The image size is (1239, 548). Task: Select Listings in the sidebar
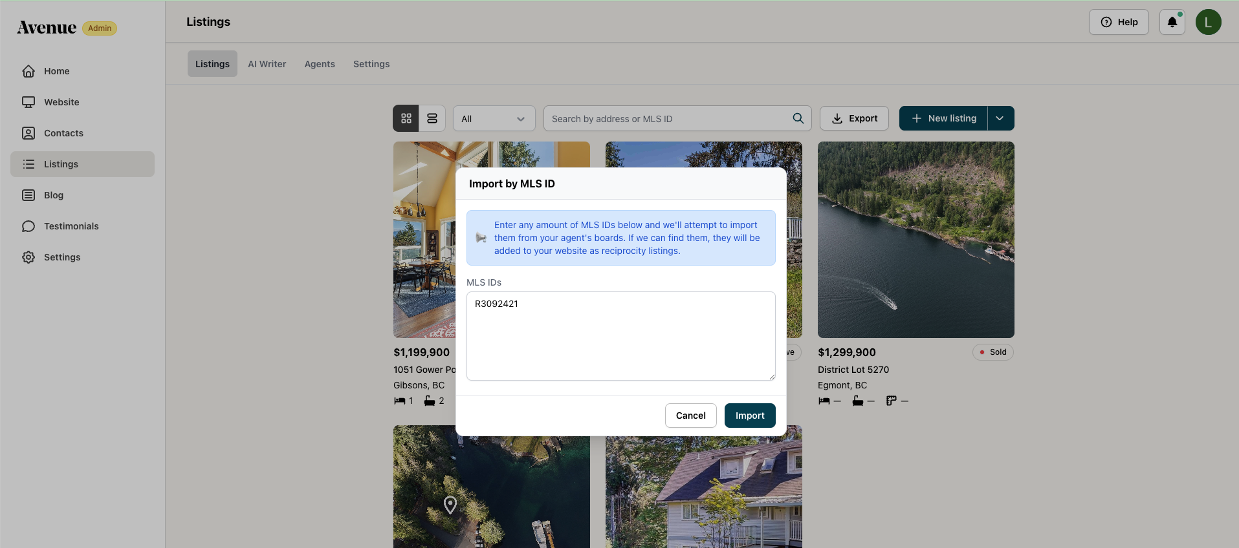82,164
